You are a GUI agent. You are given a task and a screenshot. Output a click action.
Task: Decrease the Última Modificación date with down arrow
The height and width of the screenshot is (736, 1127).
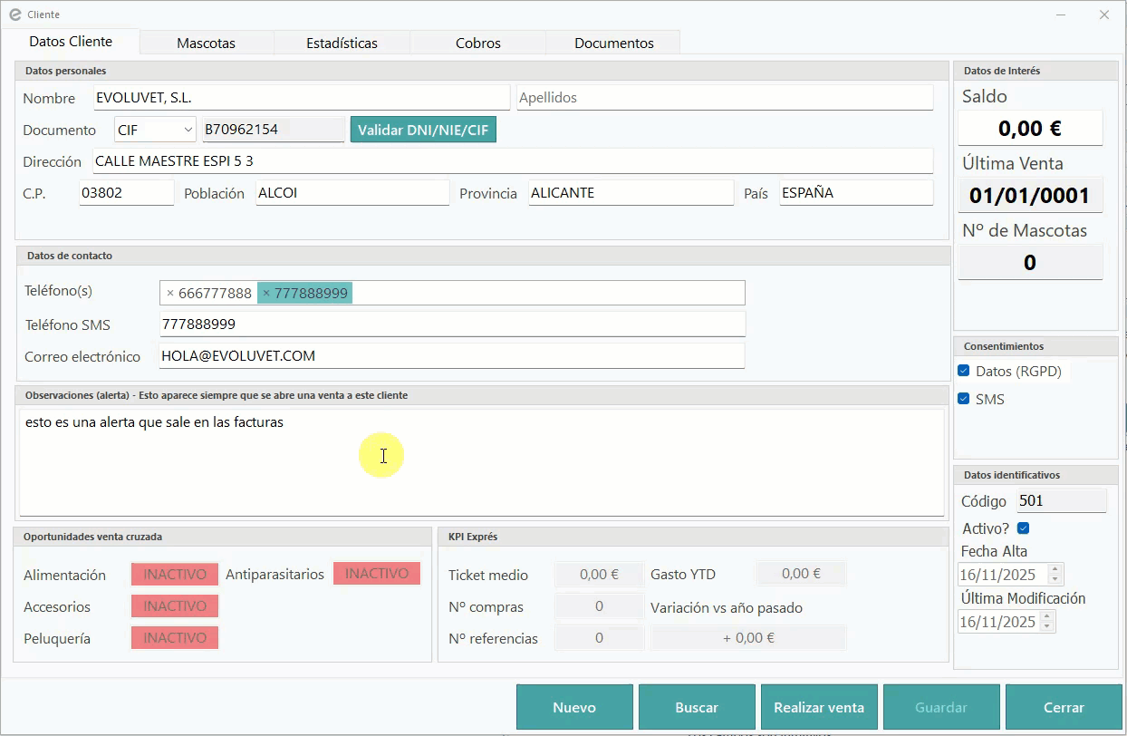tap(1046, 626)
